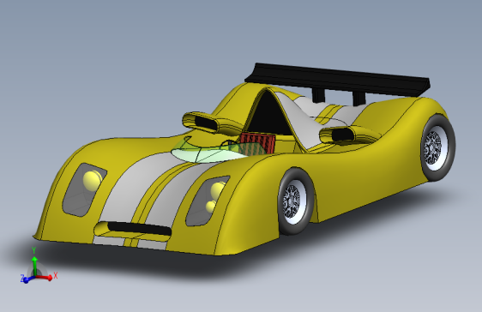Click the red X axis of the triad
482x312 pixels.
coord(45,278)
